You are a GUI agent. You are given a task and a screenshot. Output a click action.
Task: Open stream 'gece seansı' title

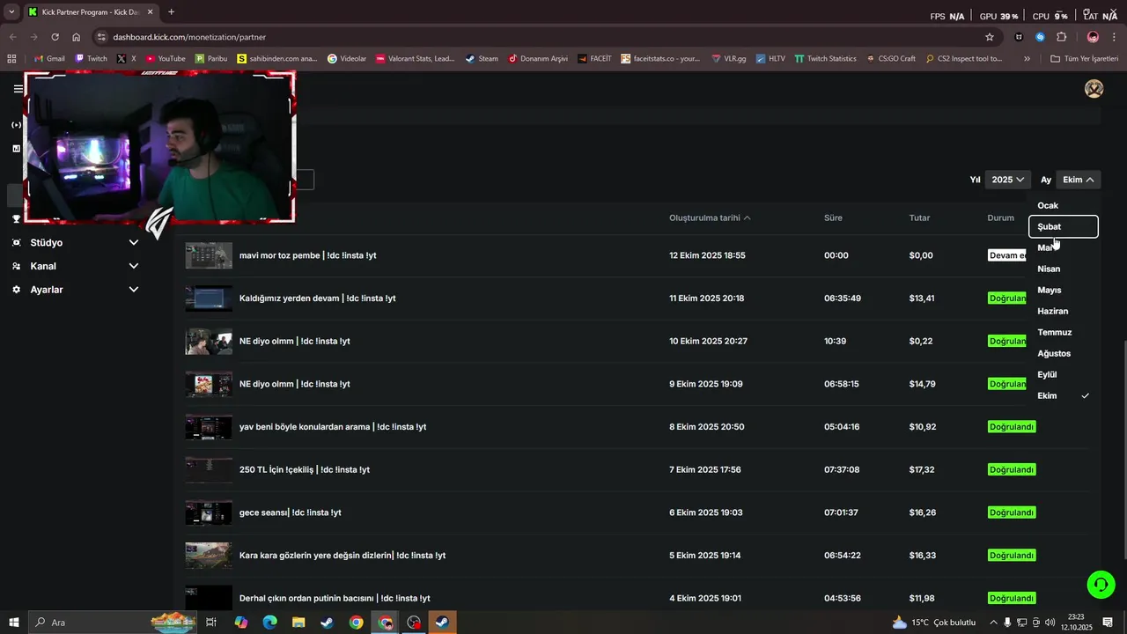pos(291,512)
